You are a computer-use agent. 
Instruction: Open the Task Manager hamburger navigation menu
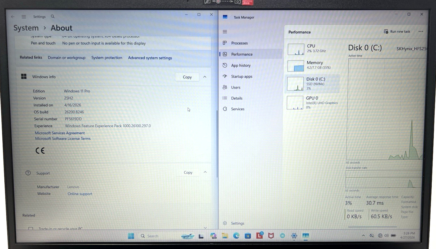coord(225,32)
